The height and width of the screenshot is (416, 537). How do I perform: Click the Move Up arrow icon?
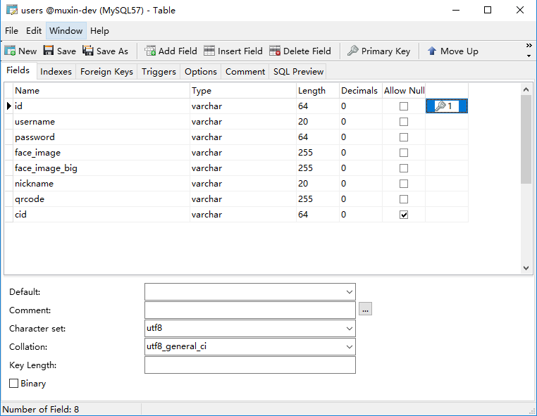[432, 51]
